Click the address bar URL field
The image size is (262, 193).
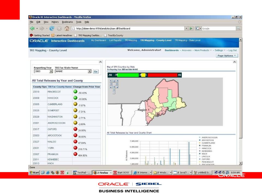click(x=128, y=29)
